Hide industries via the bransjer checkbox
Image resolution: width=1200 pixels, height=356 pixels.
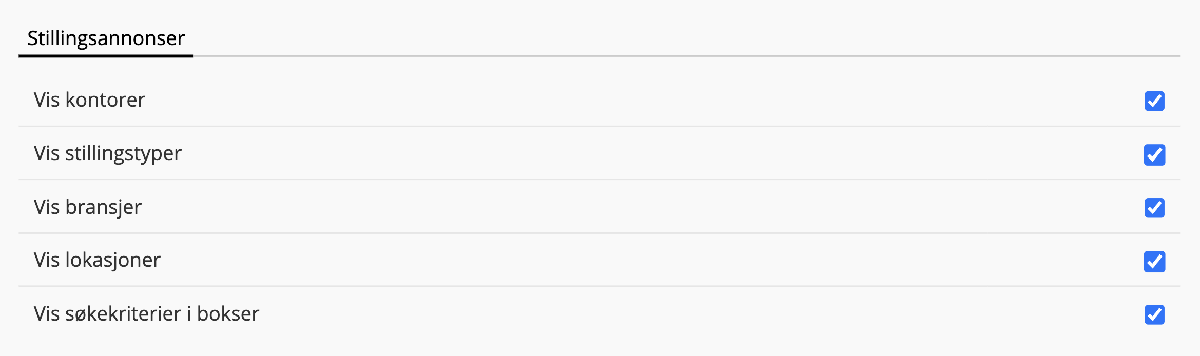pyautogui.click(x=1154, y=208)
